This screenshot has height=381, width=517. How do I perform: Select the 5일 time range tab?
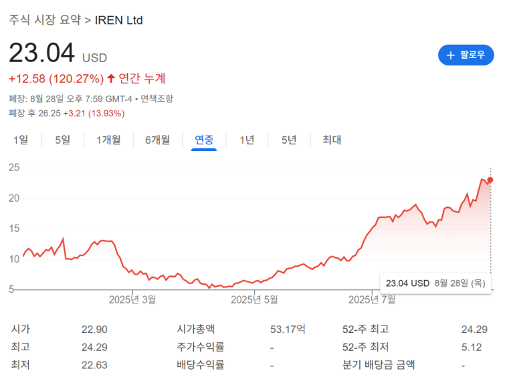[62, 140]
